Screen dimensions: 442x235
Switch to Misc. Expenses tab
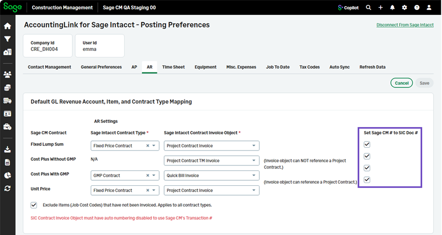pos(241,67)
